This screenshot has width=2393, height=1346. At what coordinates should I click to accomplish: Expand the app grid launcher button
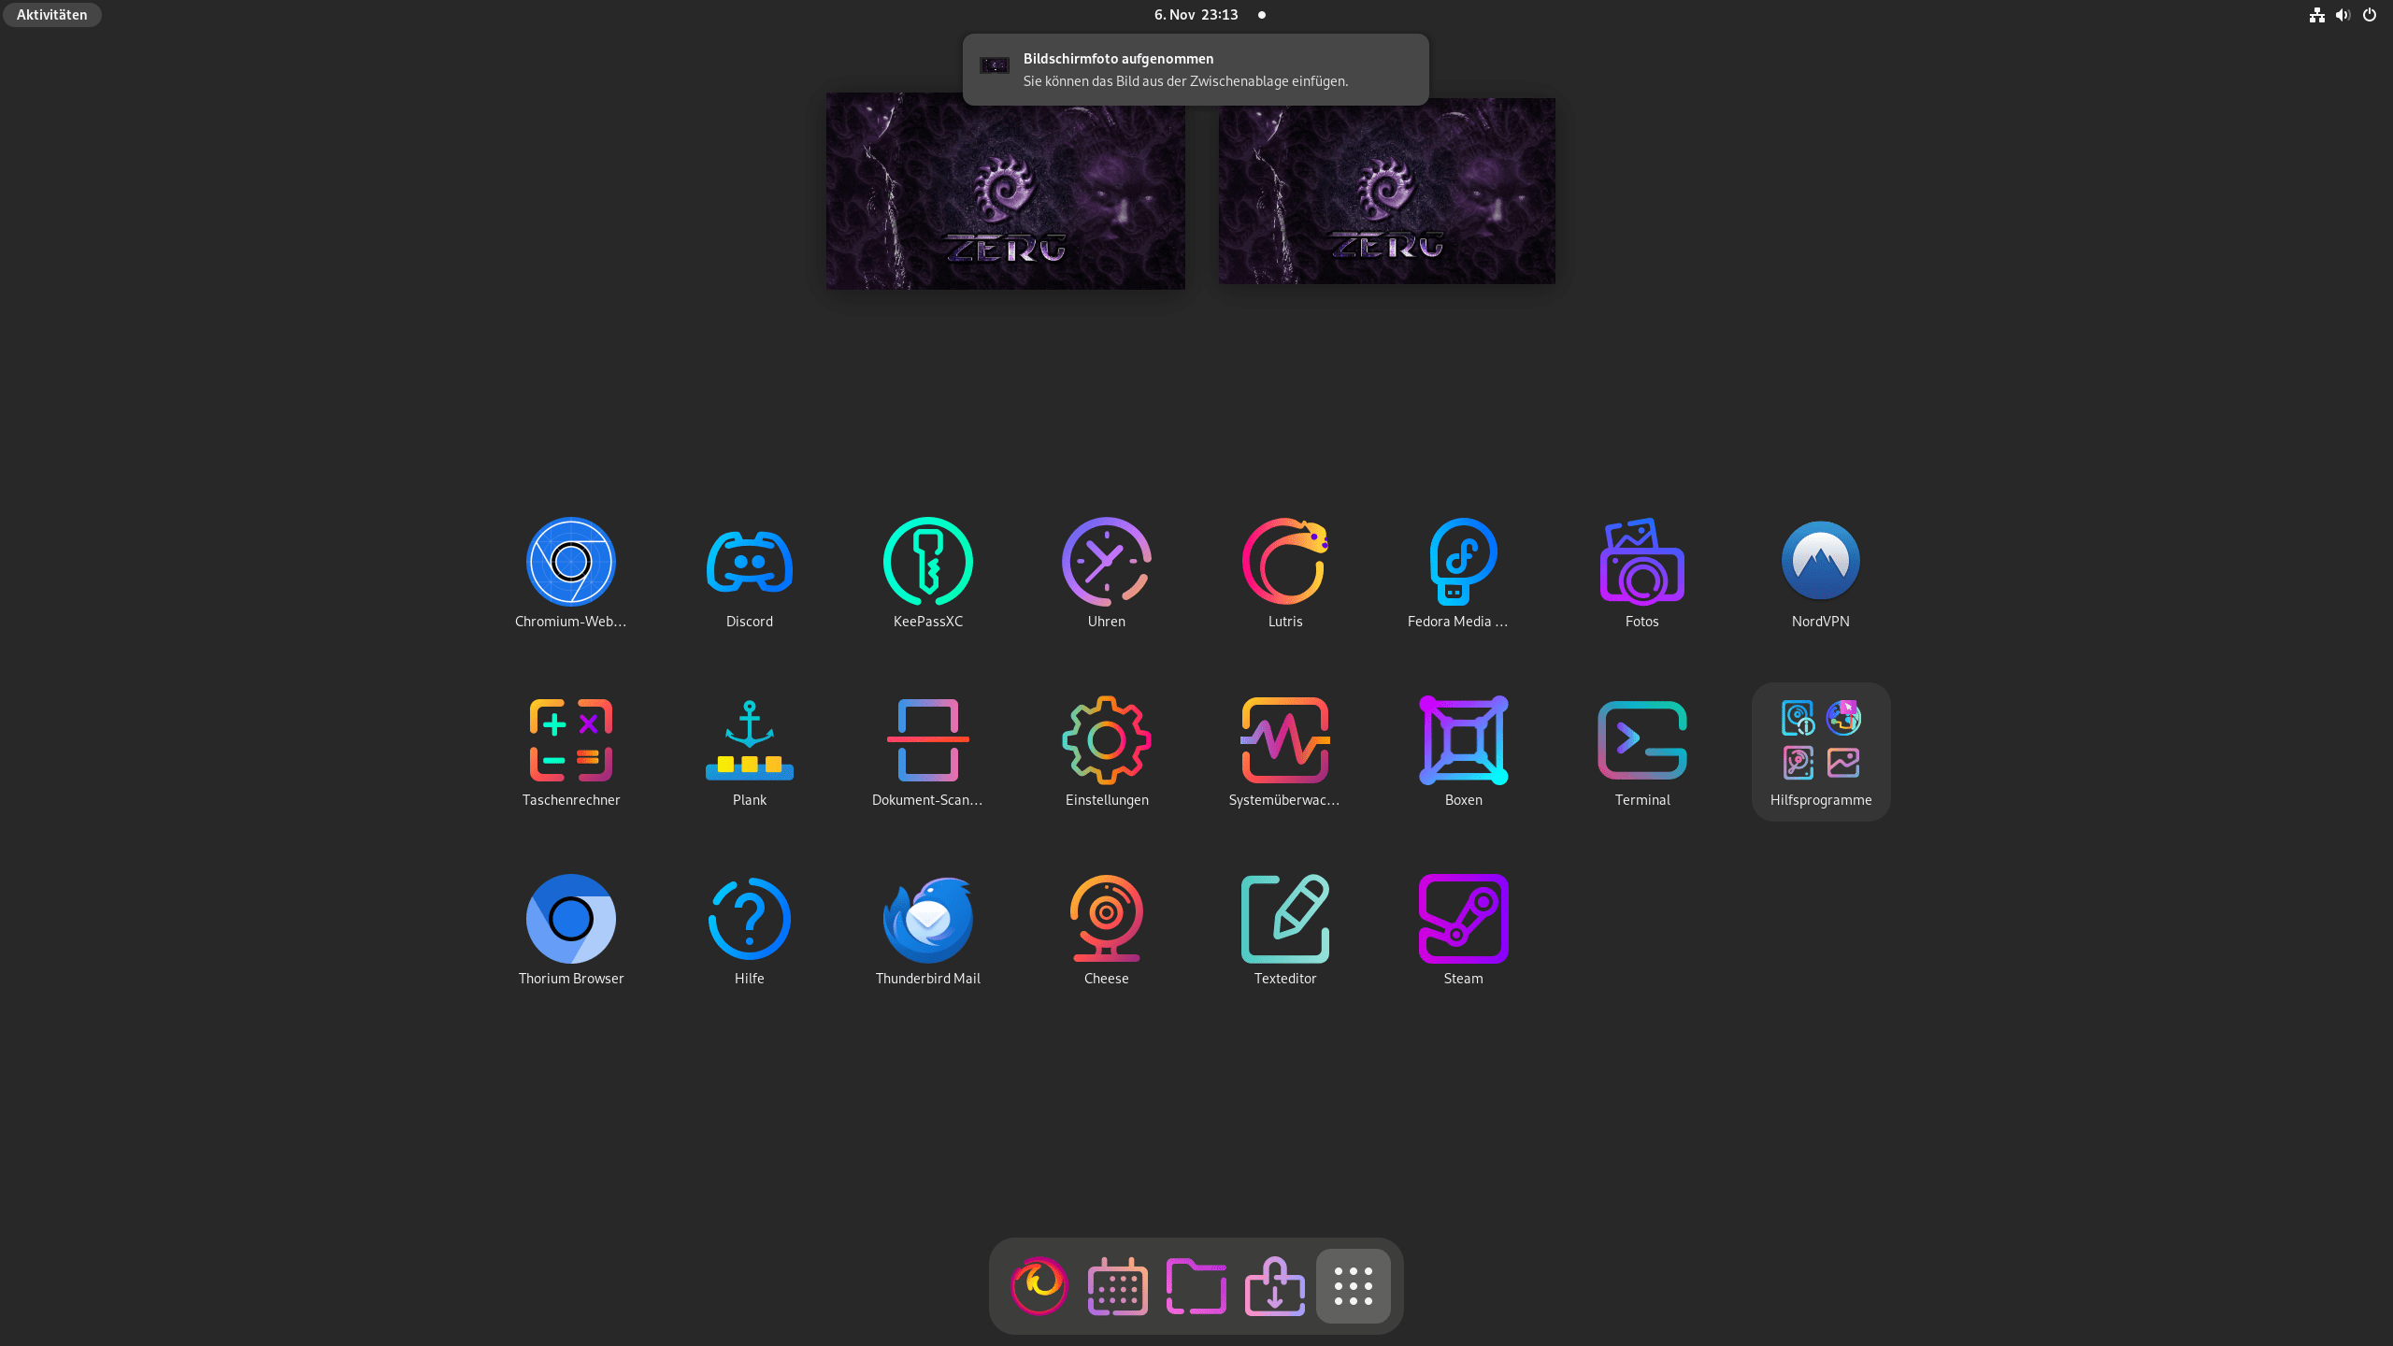(x=1353, y=1285)
